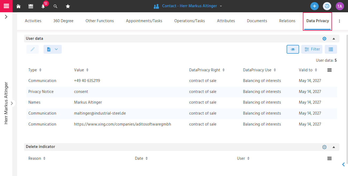The image size is (348, 176).
Task: Go to the home dashboard icon
Action: tap(18, 6)
